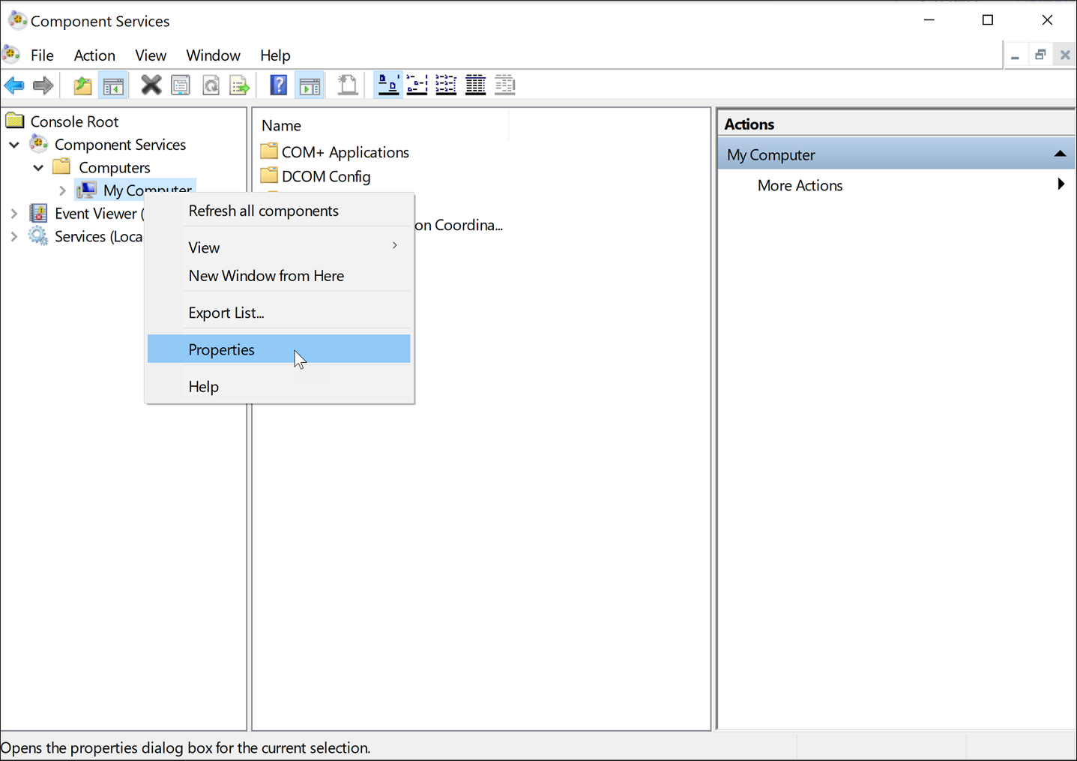This screenshot has height=761, width=1077.
Task: Select the Large Icons view button
Action: [x=388, y=85]
